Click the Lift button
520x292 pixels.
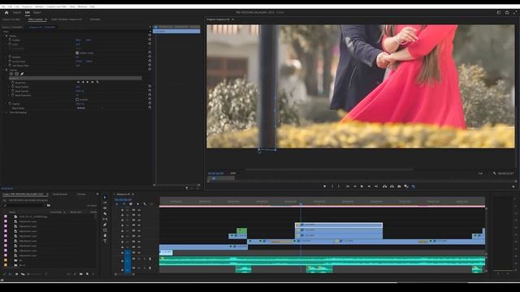(x=384, y=187)
